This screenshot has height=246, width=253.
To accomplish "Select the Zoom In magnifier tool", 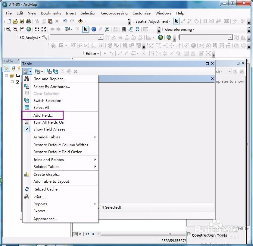I will [x=8, y=29].
